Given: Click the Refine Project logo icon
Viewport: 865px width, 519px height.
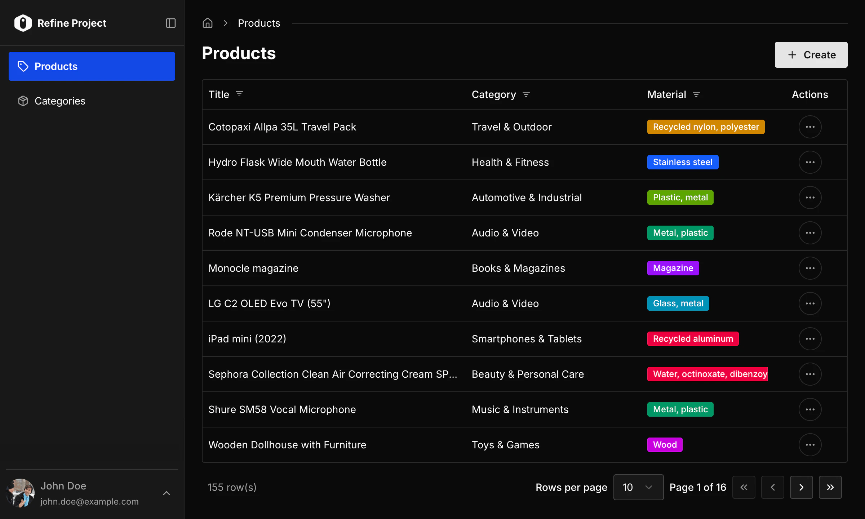Looking at the screenshot, I should click(23, 23).
